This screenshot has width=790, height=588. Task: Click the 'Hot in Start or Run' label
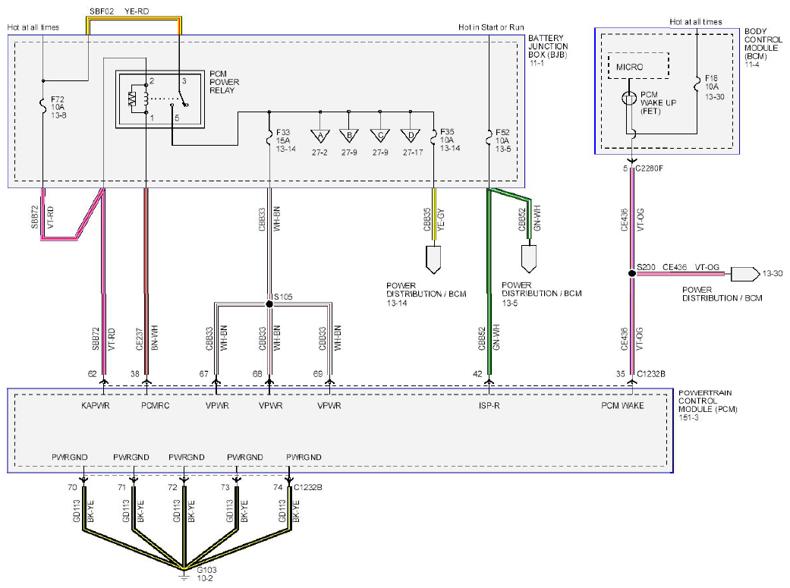point(491,27)
